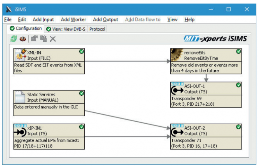Switch to the Protocol tab
The width and height of the screenshot is (258, 166).
tap(97, 29)
